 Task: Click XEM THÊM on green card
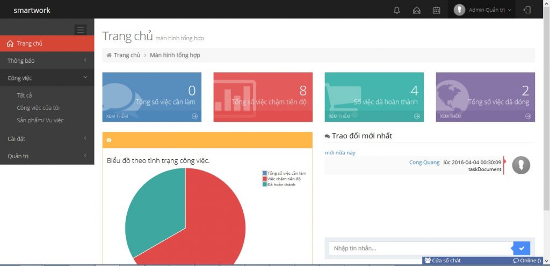(339, 116)
